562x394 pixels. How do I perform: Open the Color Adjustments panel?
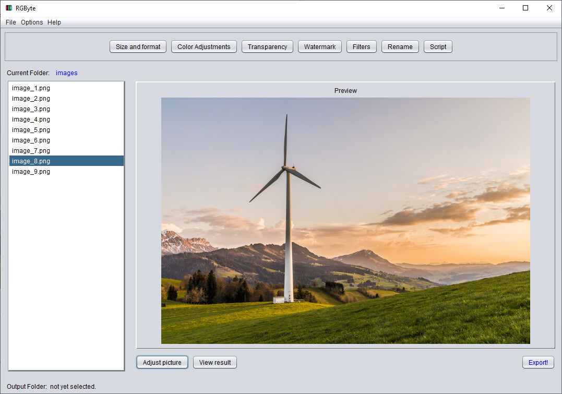[204, 46]
